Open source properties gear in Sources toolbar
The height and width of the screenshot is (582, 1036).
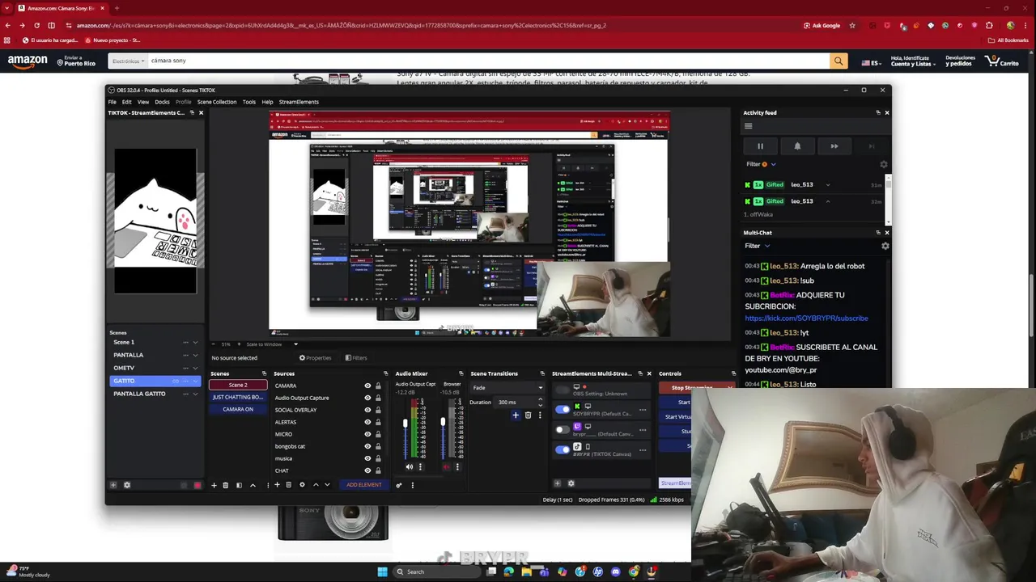(302, 485)
